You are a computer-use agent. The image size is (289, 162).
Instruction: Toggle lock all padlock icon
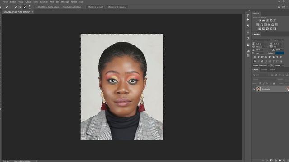pos(274,83)
